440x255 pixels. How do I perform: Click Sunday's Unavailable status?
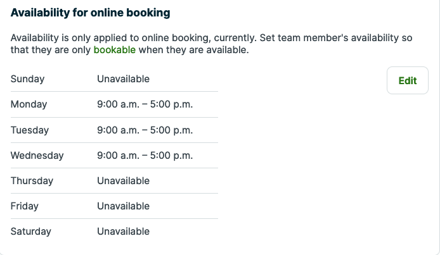[123, 79]
